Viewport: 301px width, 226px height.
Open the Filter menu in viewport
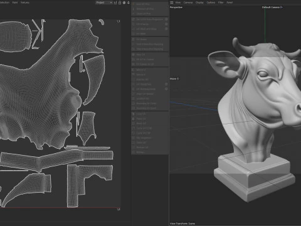221,3
